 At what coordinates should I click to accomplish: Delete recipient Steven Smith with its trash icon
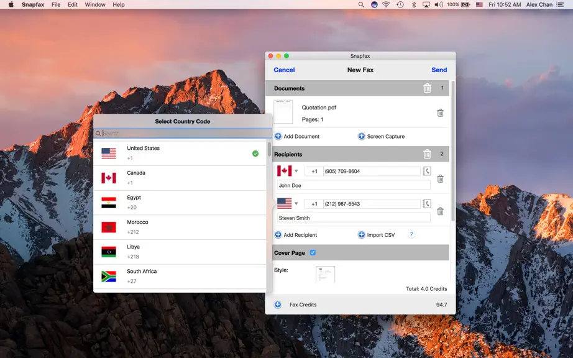440,211
